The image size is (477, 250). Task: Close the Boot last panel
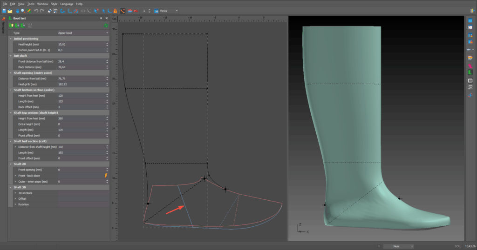pos(107,18)
